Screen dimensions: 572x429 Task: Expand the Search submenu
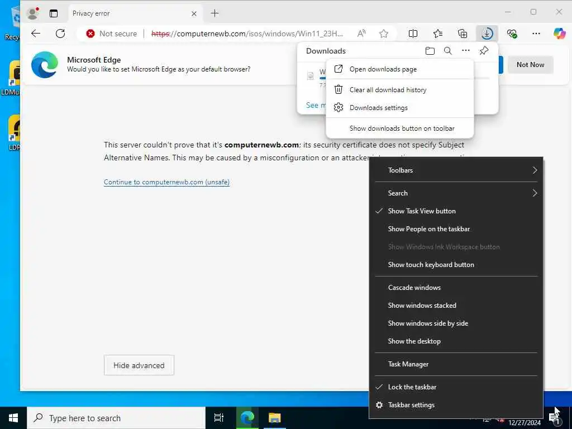(x=456, y=193)
